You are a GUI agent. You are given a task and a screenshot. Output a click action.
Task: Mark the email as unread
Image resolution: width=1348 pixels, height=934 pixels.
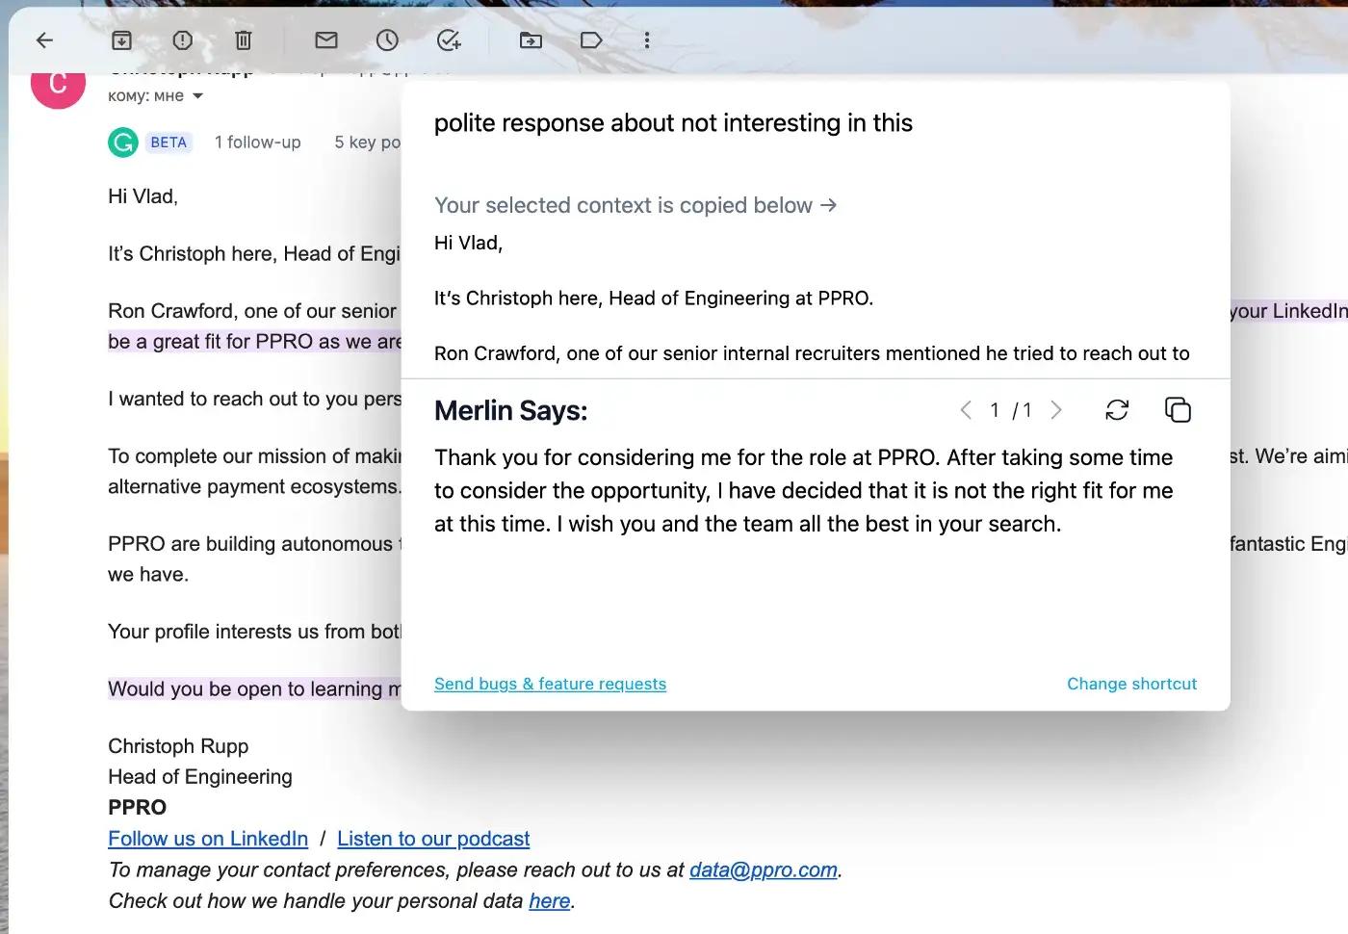[325, 39]
